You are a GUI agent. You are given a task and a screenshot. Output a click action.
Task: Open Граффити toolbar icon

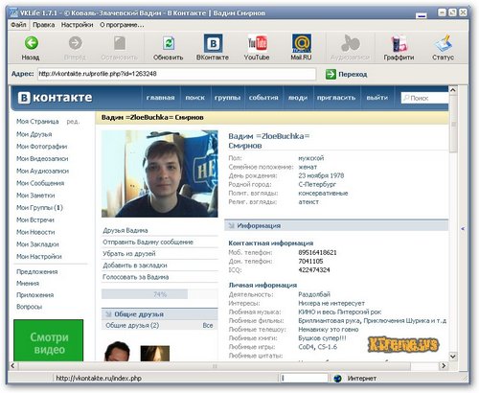point(399,43)
